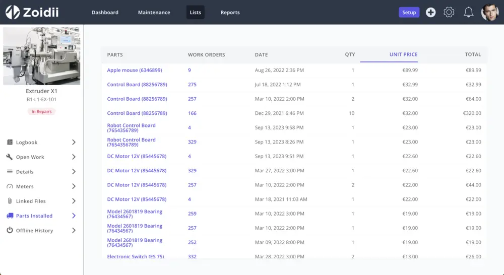Open work order 259 link
The width and height of the screenshot is (504, 275).
coord(192,214)
